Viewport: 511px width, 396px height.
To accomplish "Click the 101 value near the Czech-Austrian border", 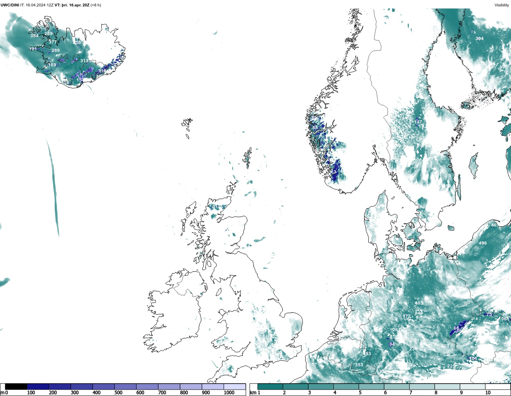I will coord(473,358).
